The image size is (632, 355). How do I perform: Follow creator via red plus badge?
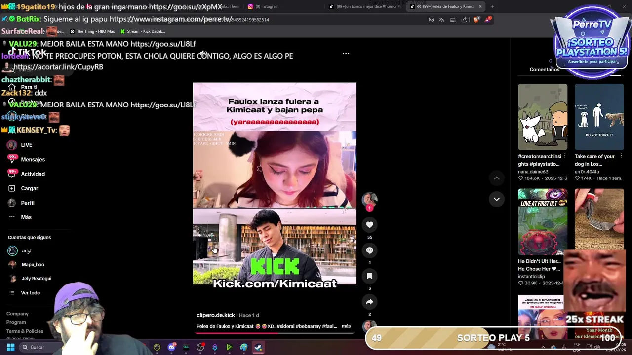point(369,208)
